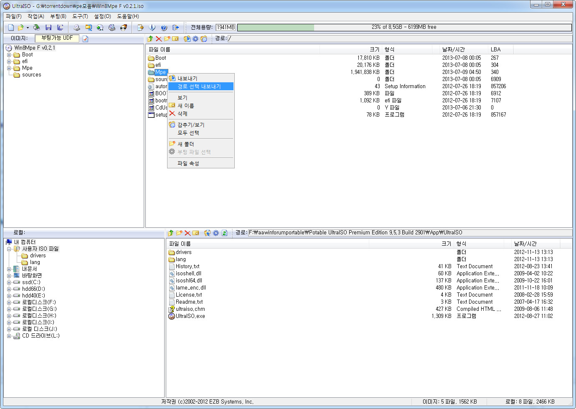Select UltraISO.exe in local file list
Screen dimensions: 576x409
coord(190,316)
